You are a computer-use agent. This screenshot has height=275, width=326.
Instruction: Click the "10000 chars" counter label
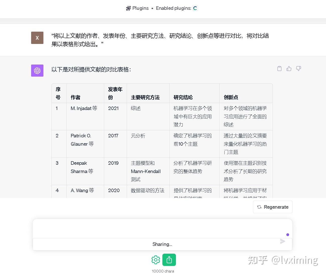coord(163,271)
